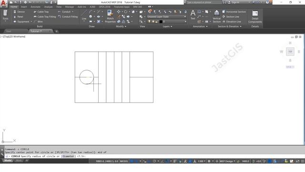This screenshot has width=305, height=172.
Task: Toggle lineweight display in status bar
Action: click(175, 161)
